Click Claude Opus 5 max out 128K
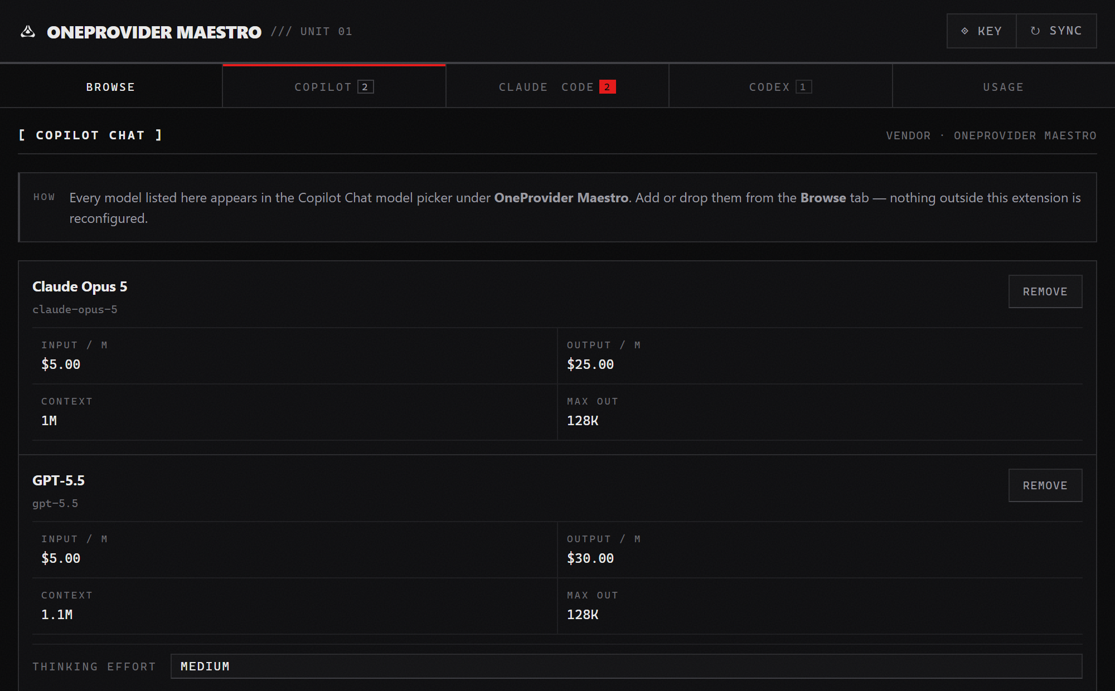Image resolution: width=1115 pixels, height=691 pixels. tap(583, 421)
